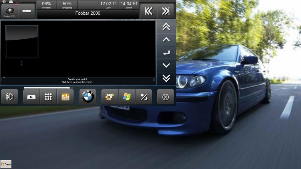
Task: Click the BMW logo button
Action: click(x=88, y=97)
